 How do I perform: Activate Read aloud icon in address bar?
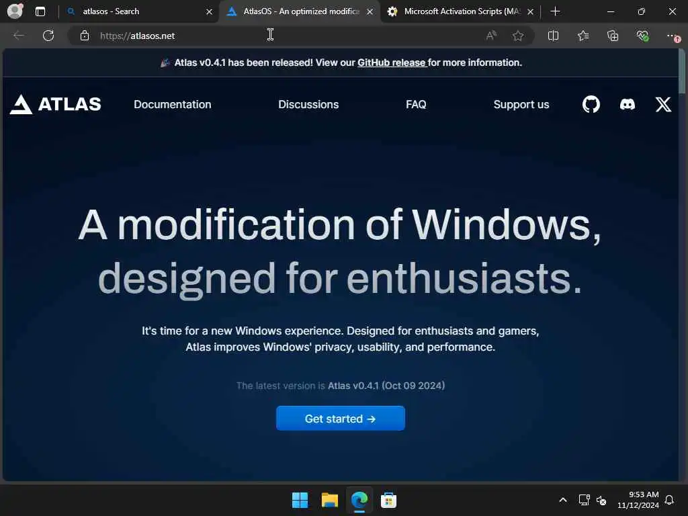click(x=491, y=36)
